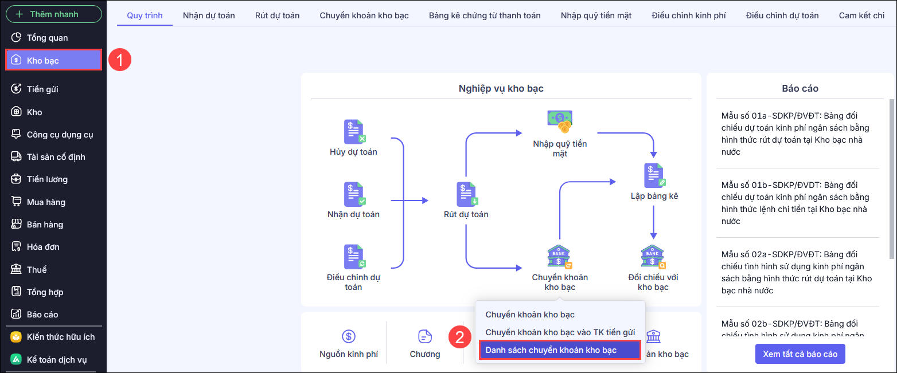Open Đối chiếu với kho bạc icon

(x=653, y=257)
